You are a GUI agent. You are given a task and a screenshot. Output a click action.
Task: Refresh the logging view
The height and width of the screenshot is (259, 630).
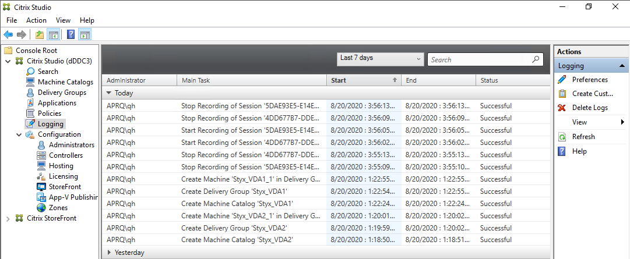tap(583, 137)
